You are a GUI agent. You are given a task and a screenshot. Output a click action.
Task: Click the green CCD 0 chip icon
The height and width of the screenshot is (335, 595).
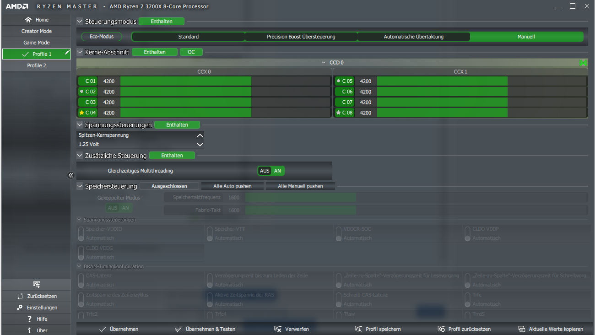click(583, 62)
